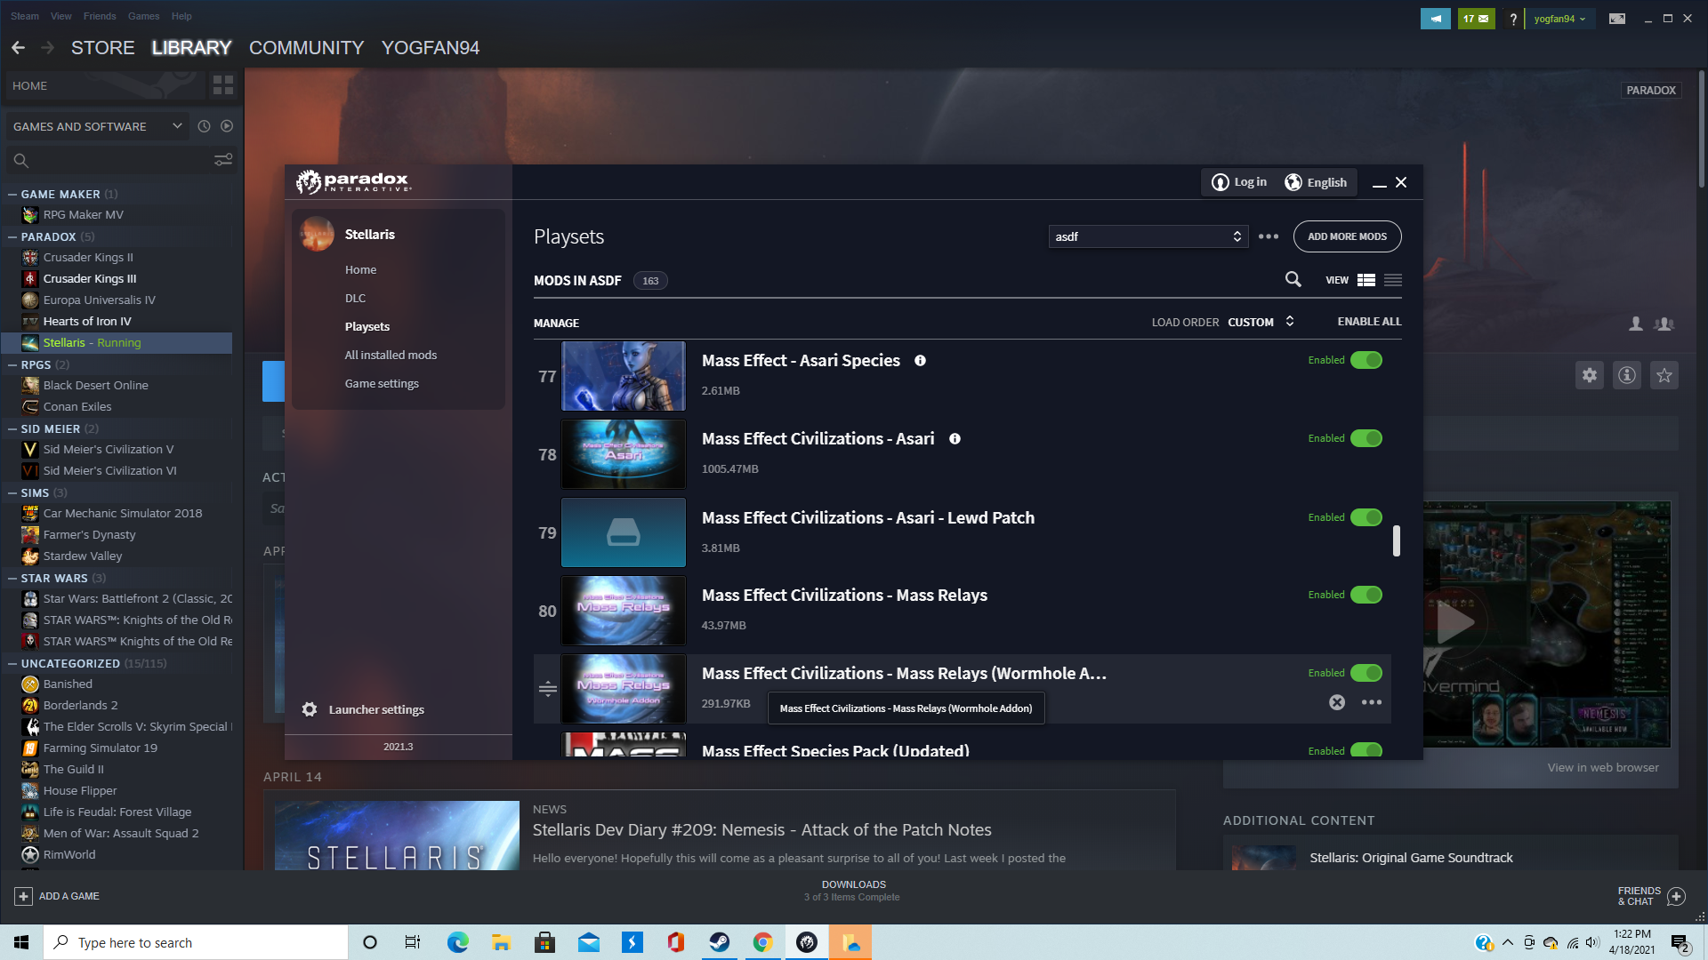Open the Steam Friends menu

tap(100, 16)
